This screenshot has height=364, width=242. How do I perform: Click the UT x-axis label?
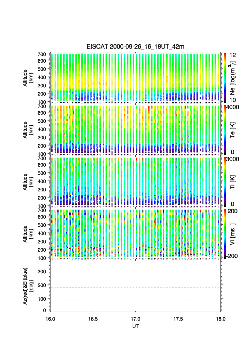[x=136, y=326]
